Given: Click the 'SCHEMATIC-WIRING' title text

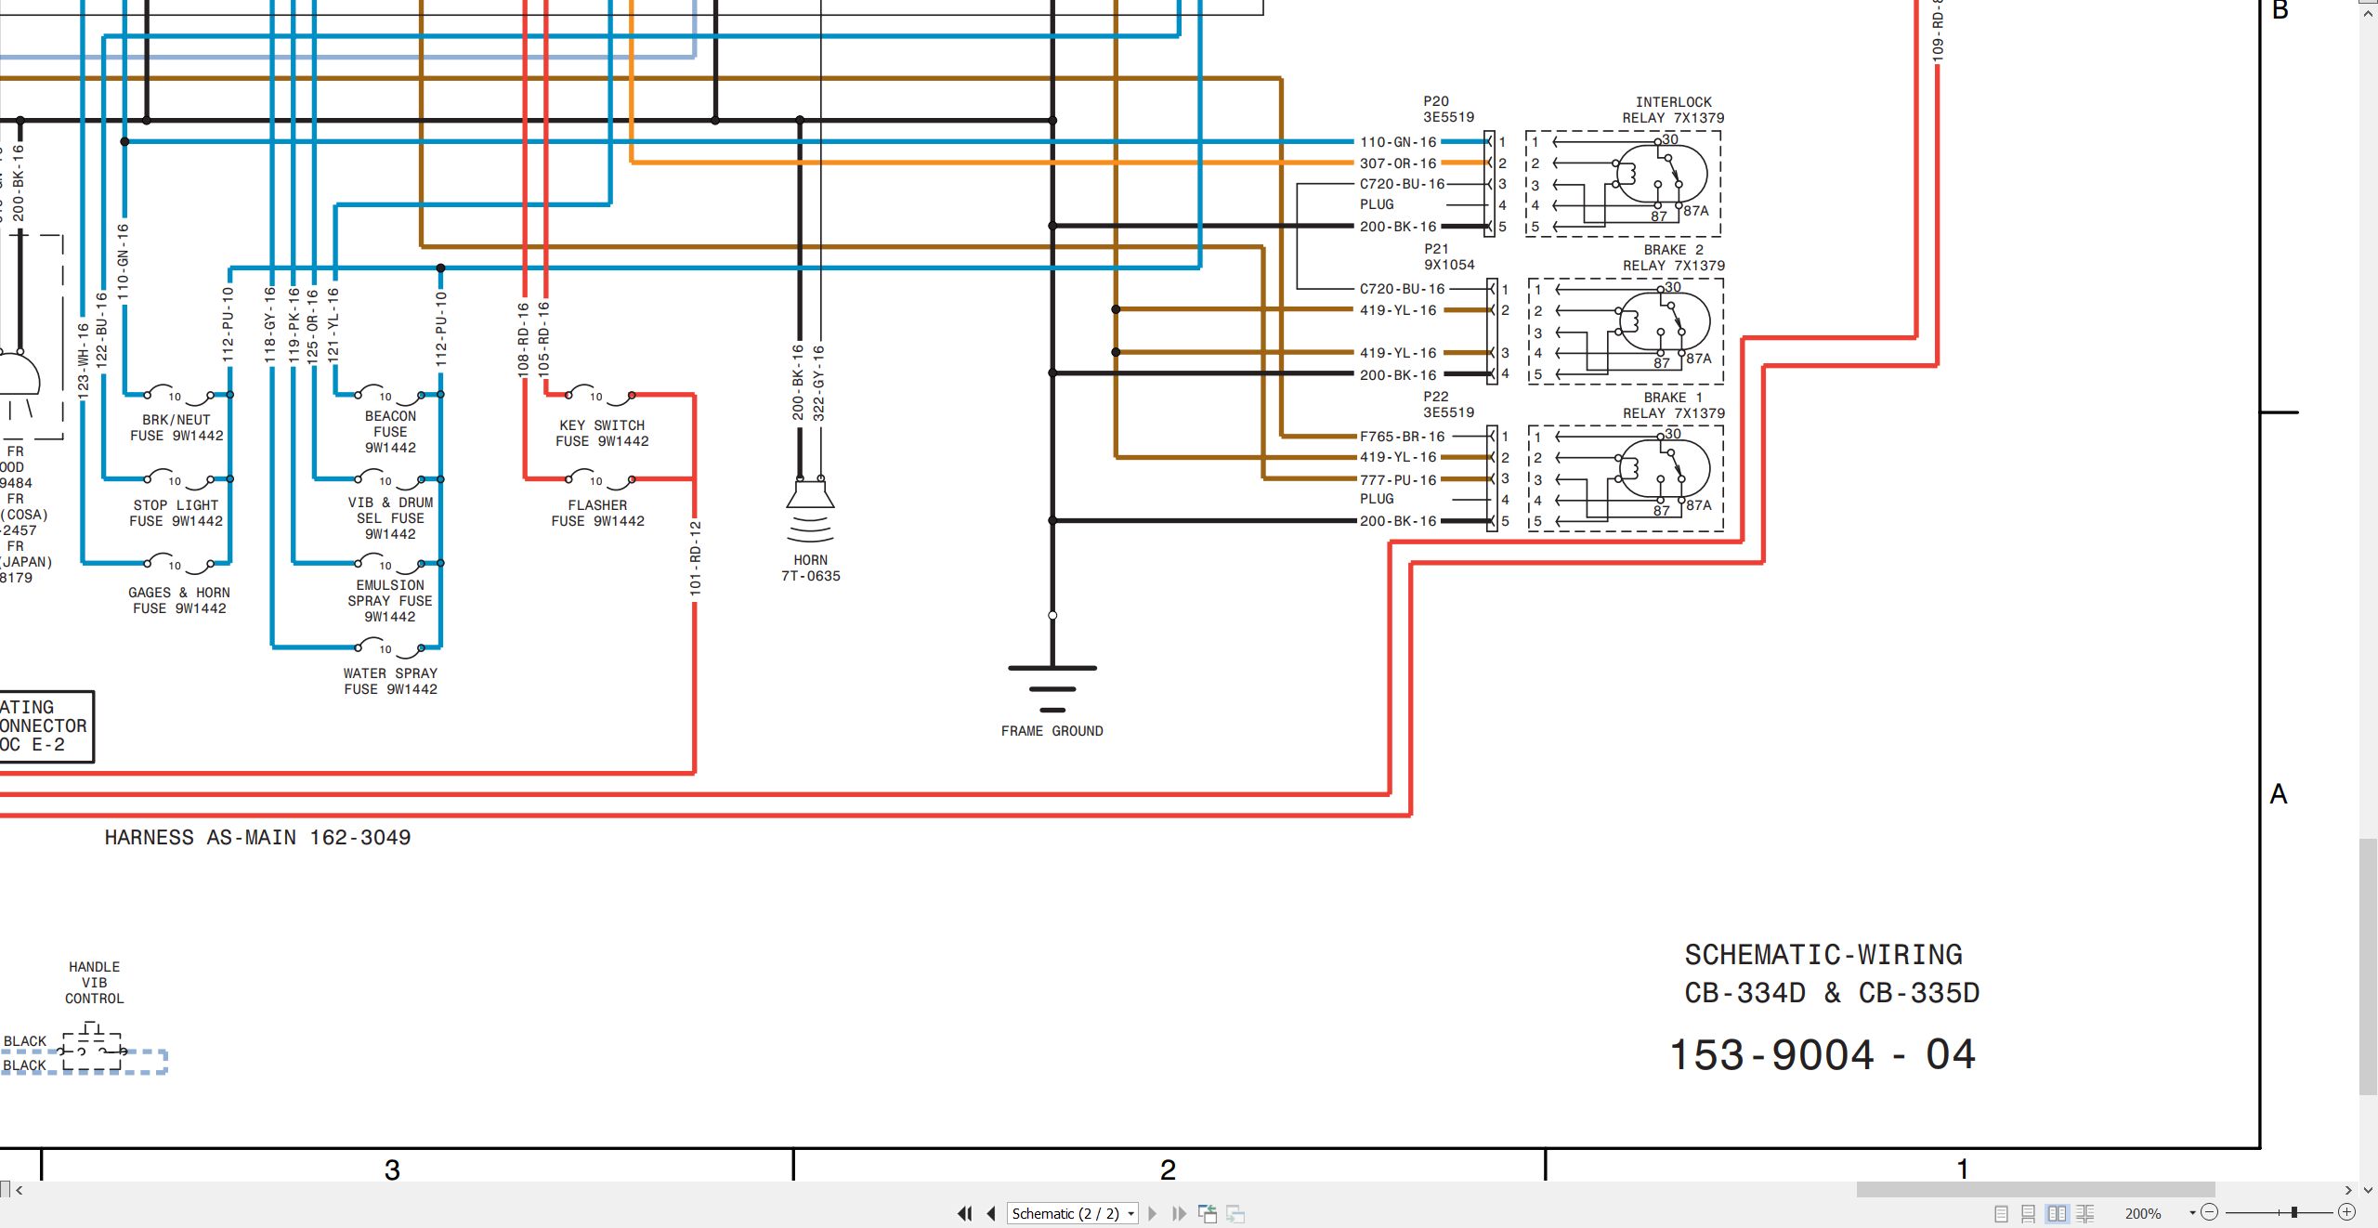Looking at the screenshot, I should [1823, 955].
